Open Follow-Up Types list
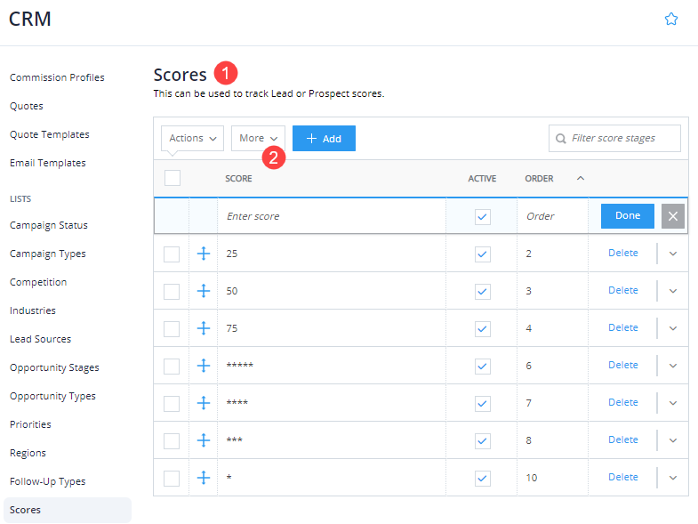 [x=48, y=481]
